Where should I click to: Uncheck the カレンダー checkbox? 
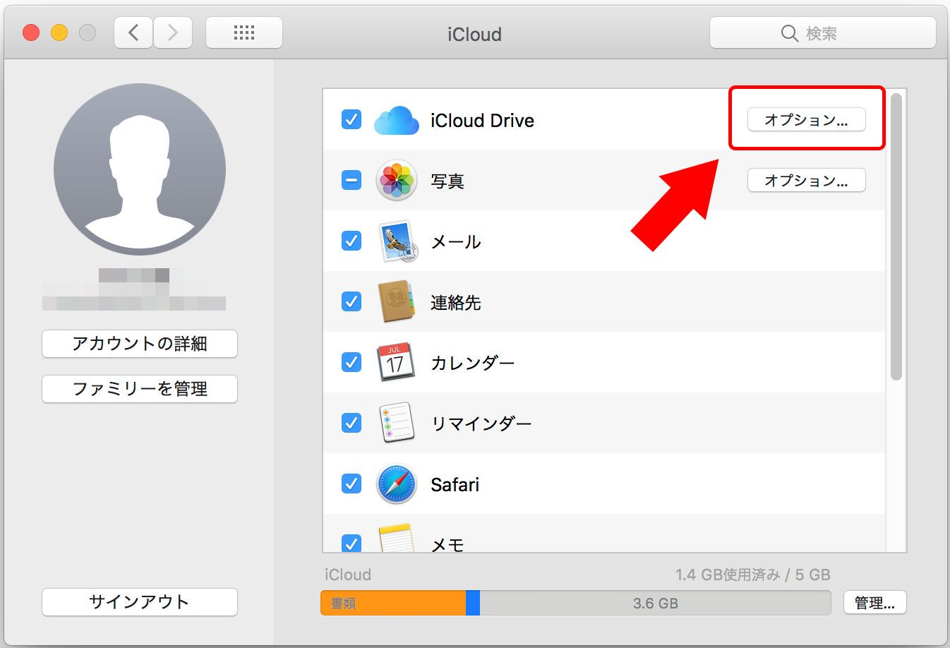[x=351, y=362]
